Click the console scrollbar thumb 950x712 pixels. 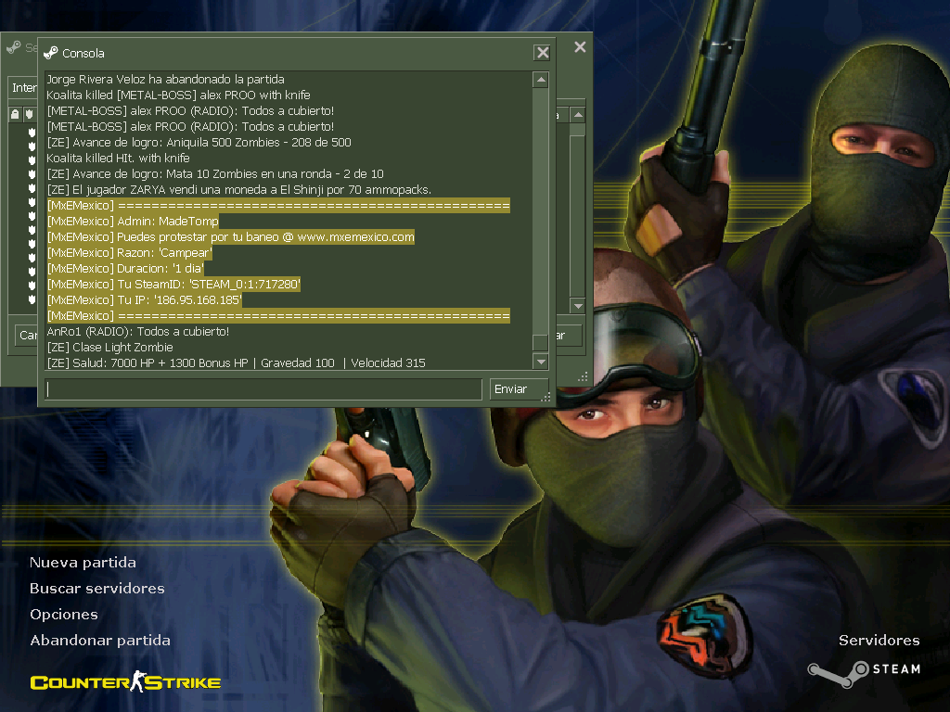(x=541, y=342)
